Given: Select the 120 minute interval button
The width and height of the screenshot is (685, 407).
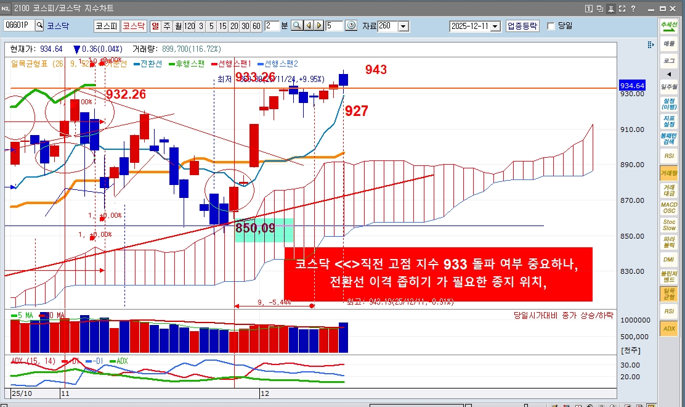Looking at the screenshot, I should (x=190, y=26).
